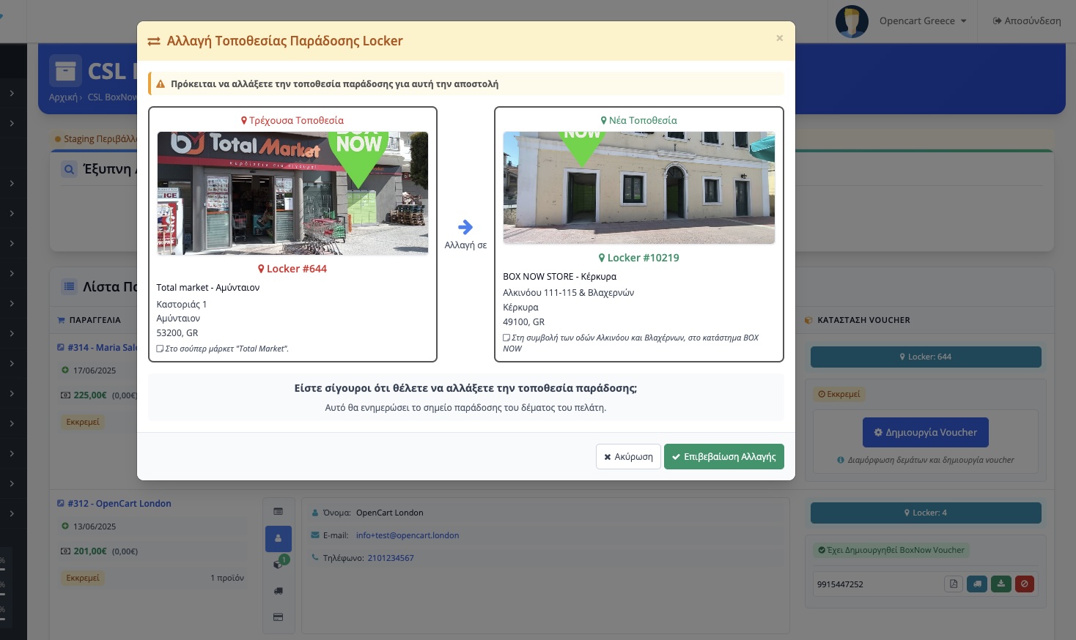The height and width of the screenshot is (640, 1076).
Task: Close the locker change dialog with X
Action: pyautogui.click(x=779, y=38)
